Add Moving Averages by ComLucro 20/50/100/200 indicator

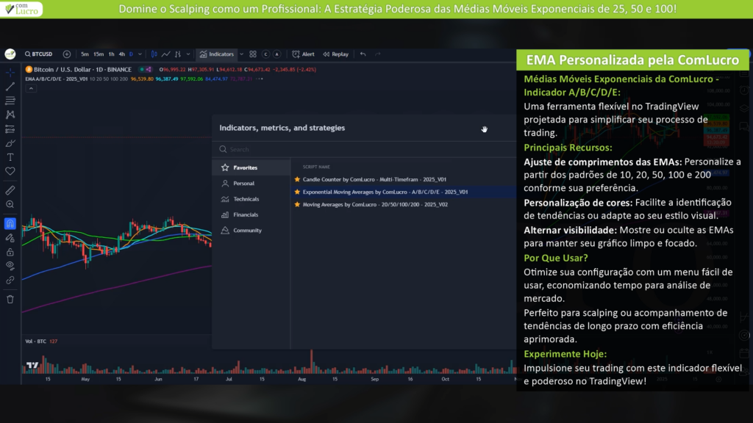[375, 204]
